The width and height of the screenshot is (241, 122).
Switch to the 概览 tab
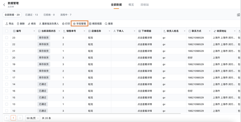click(x=131, y=5)
